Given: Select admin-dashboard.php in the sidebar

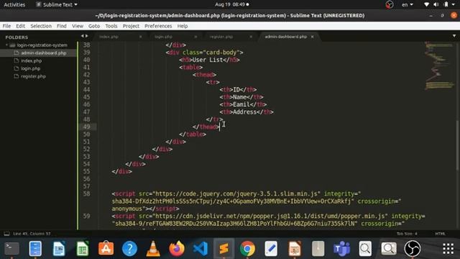Looking at the screenshot, I should pos(43,53).
